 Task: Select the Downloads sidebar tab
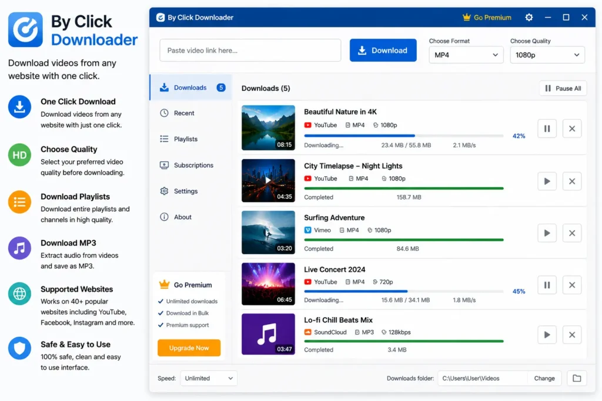point(191,87)
